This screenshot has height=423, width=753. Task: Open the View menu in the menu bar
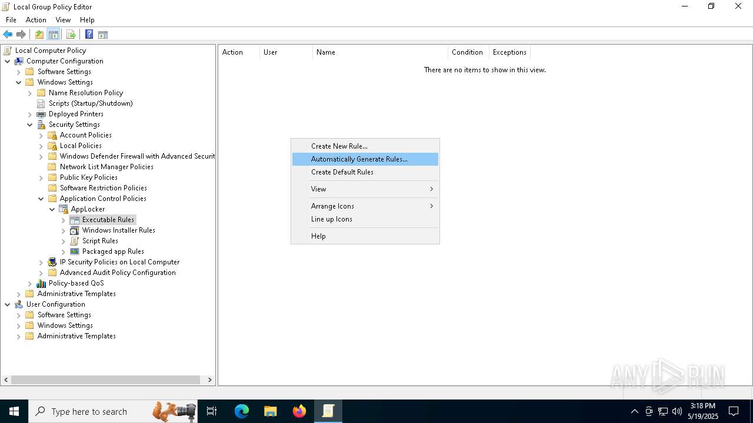pyautogui.click(x=63, y=20)
